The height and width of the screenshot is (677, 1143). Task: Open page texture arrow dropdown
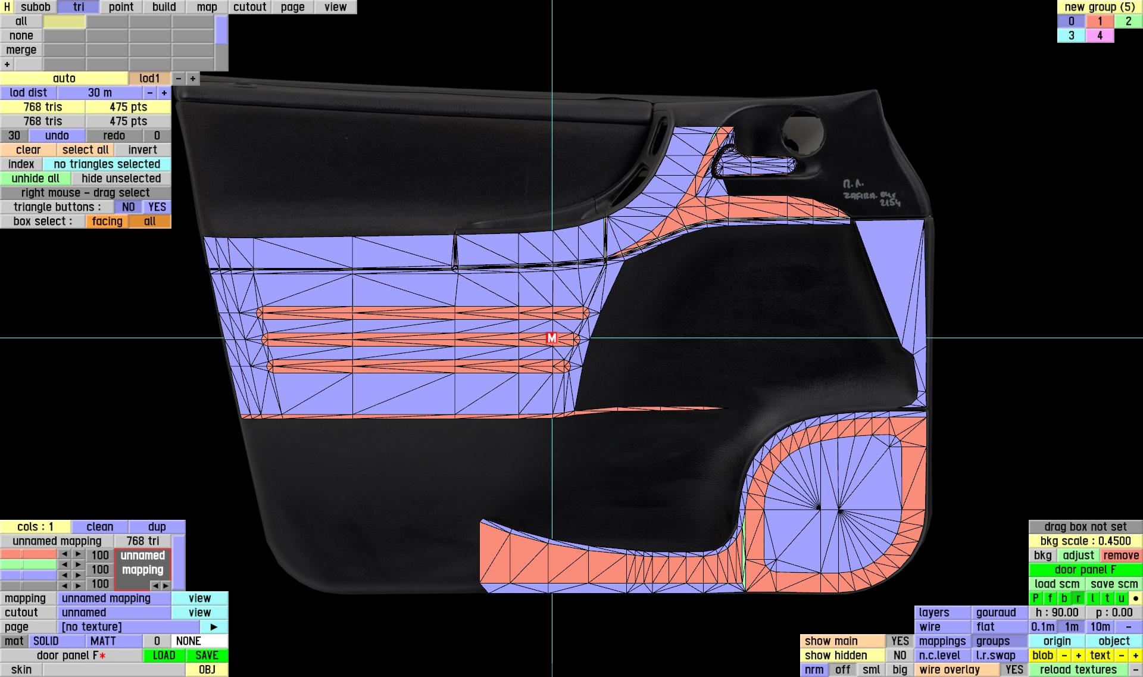(x=214, y=627)
